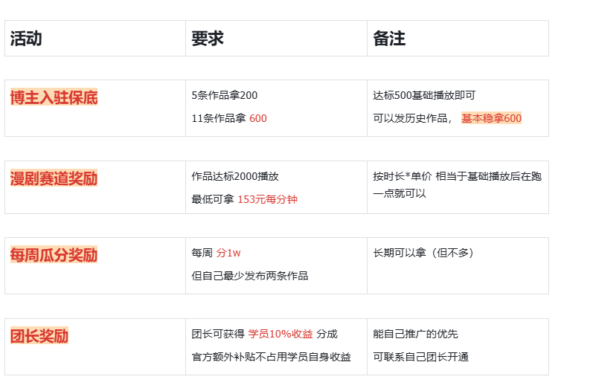Select the text 达标500基础播放即可
The width and height of the screenshot is (593, 391).
click(x=424, y=95)
